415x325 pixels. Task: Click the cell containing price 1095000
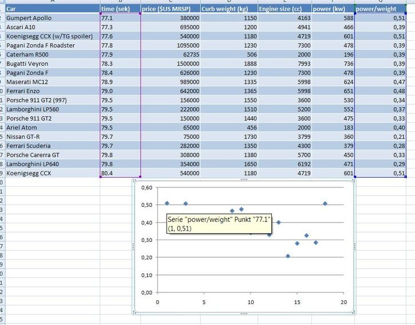click(170, 45)
